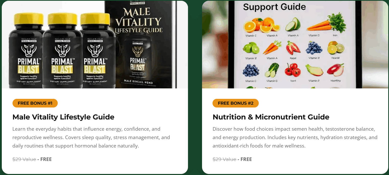The image size is (389, 175).
Task: Click the description about food choices and semen health
Action: (295, 138)
